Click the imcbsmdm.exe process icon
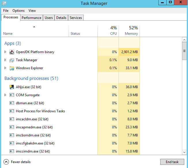Image resolution: width=188 pixels, height=168 pixels. pyautogui.click(x=12, y=135)
